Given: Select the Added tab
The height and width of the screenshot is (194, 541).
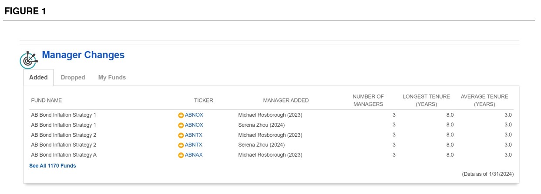Looking at the screenshot, I should (x=38, y=78).
